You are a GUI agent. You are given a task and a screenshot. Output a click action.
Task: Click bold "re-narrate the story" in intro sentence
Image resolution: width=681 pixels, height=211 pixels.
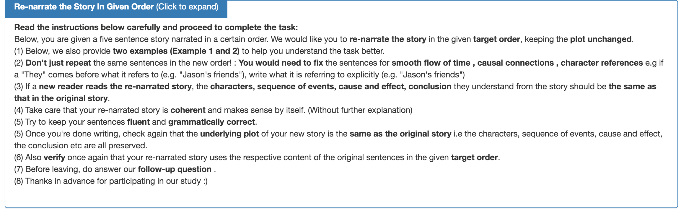tap(388, 39)
